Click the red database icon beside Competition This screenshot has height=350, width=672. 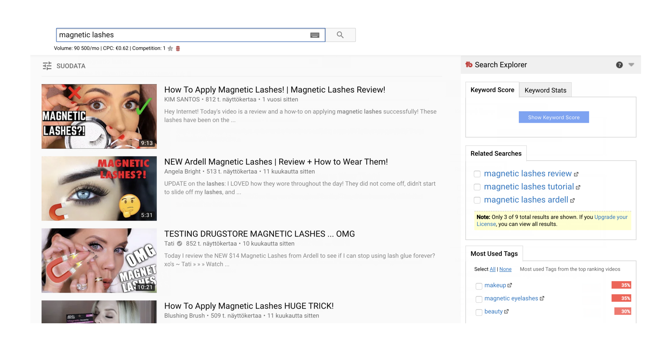178,48
